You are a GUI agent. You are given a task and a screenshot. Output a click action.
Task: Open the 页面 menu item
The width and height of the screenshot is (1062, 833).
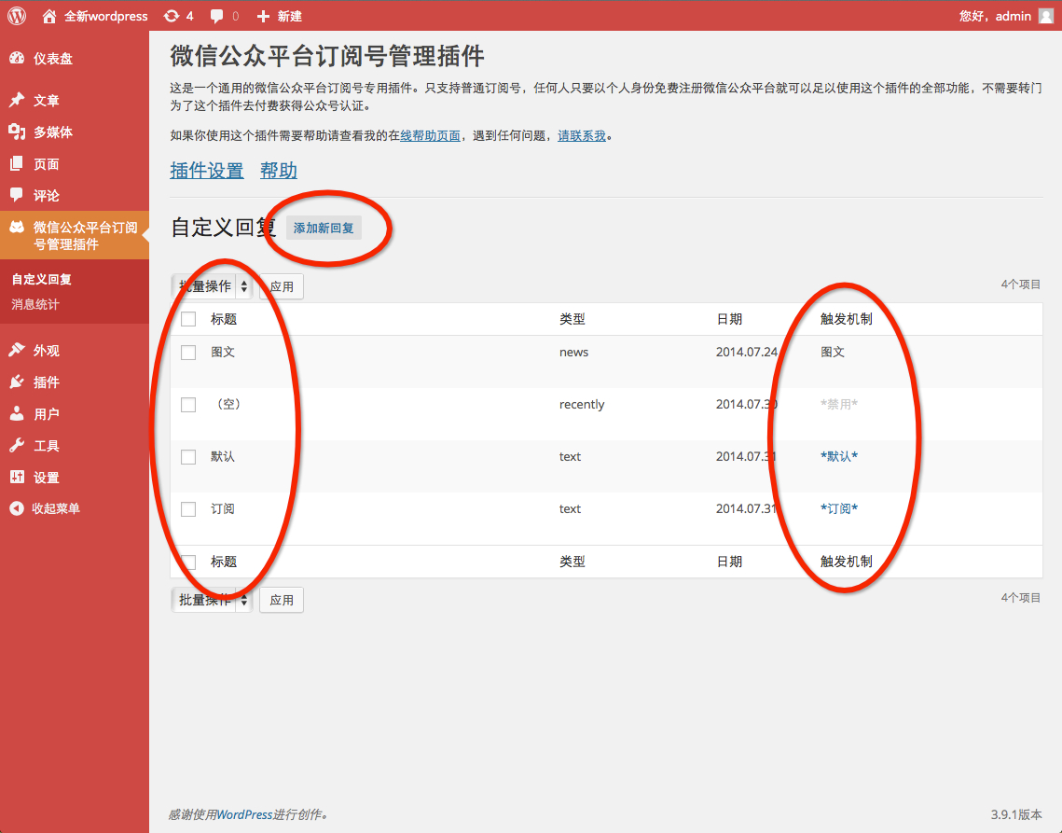pos(46,164)
